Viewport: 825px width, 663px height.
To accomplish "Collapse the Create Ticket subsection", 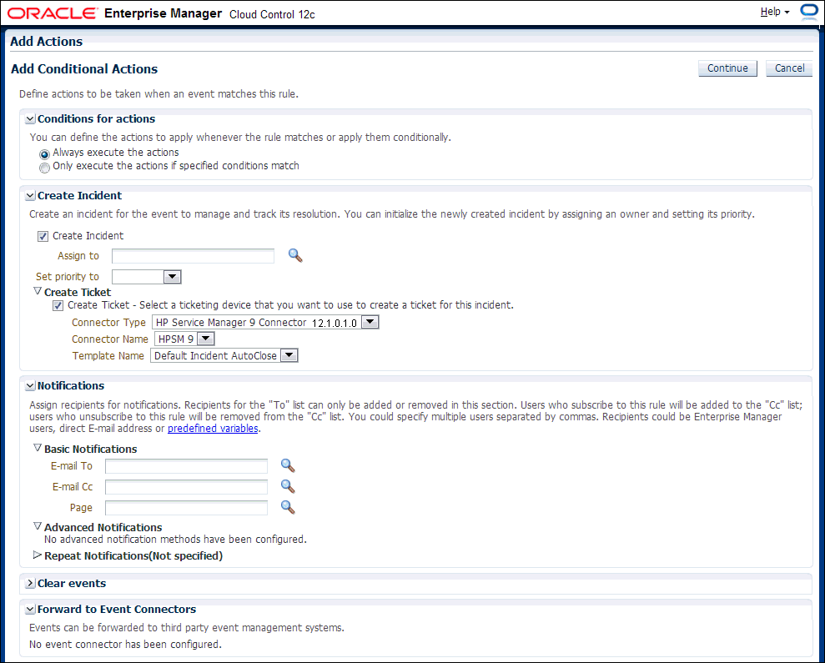I will (x=38, y=291).
